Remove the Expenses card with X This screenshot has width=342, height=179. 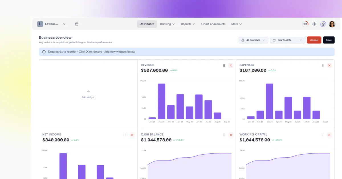(329, 65)
